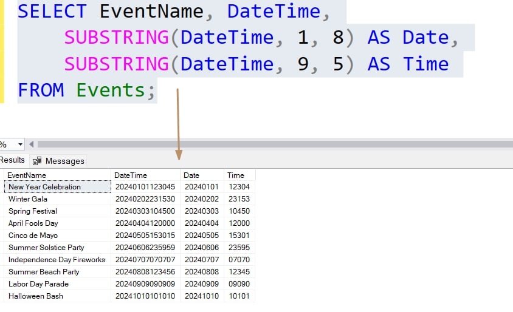Click the Events table name in query
Screen dimensions: 513x312
click(111, 90)
